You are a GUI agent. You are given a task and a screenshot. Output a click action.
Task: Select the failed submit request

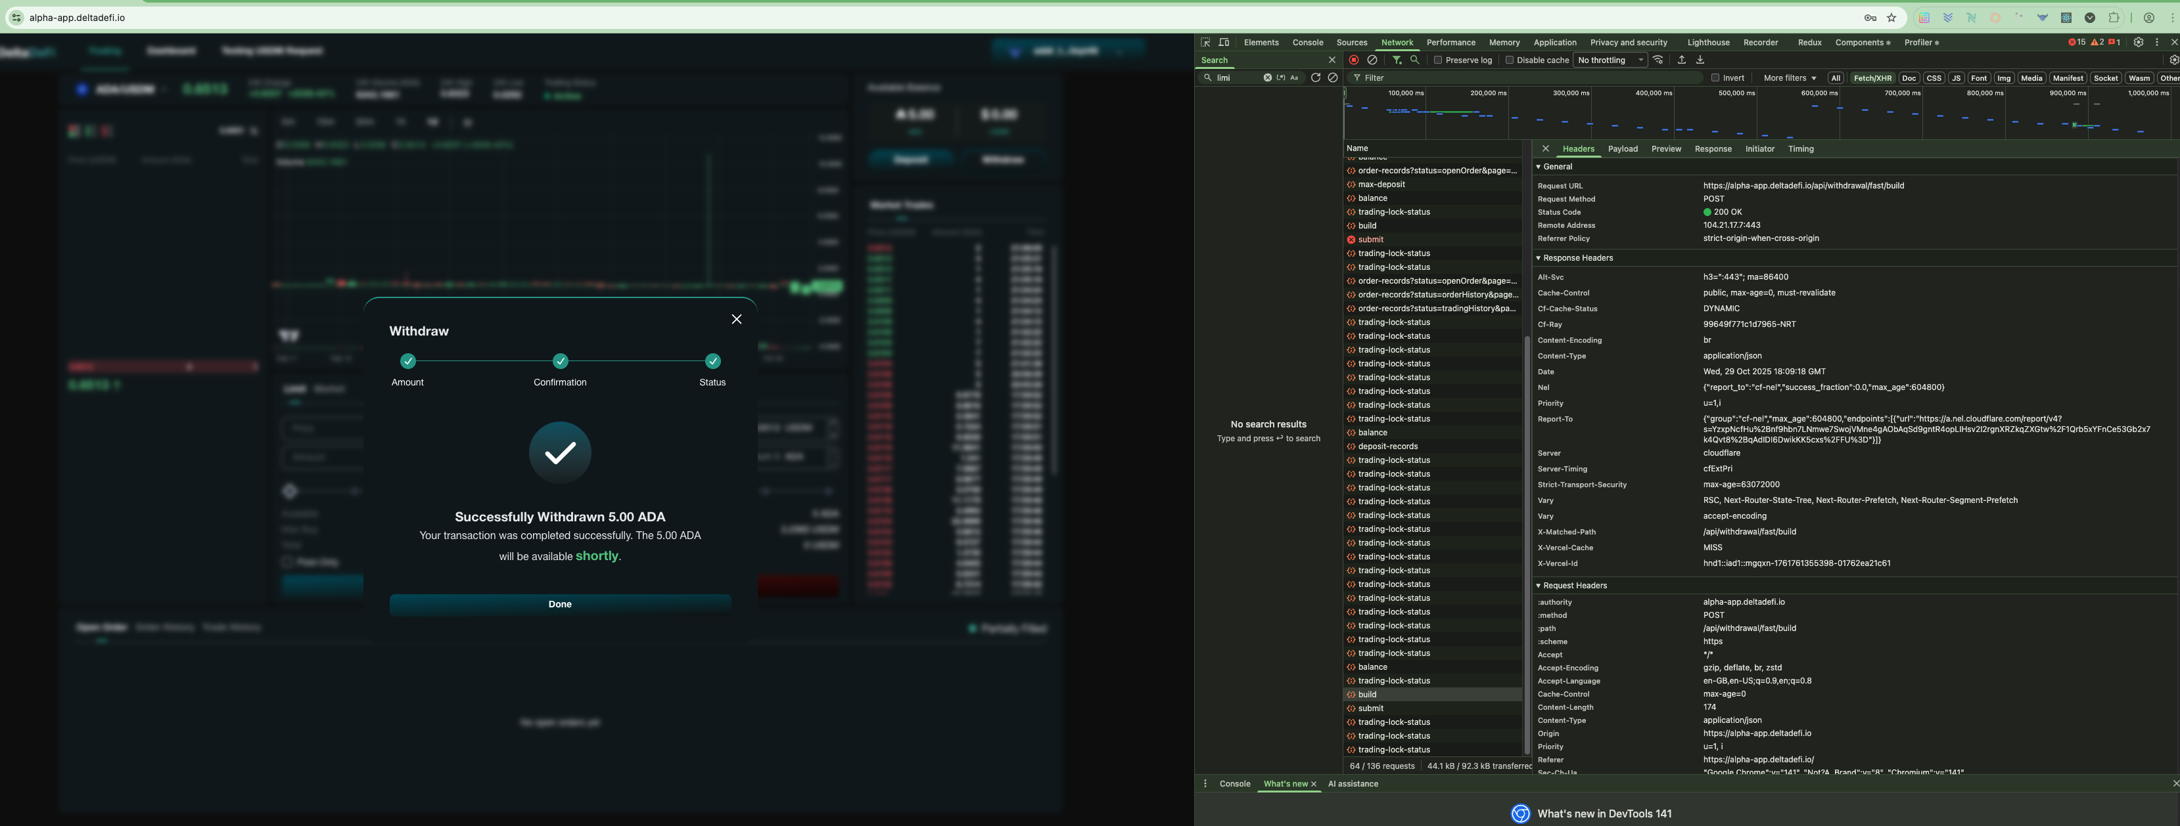1371,239
